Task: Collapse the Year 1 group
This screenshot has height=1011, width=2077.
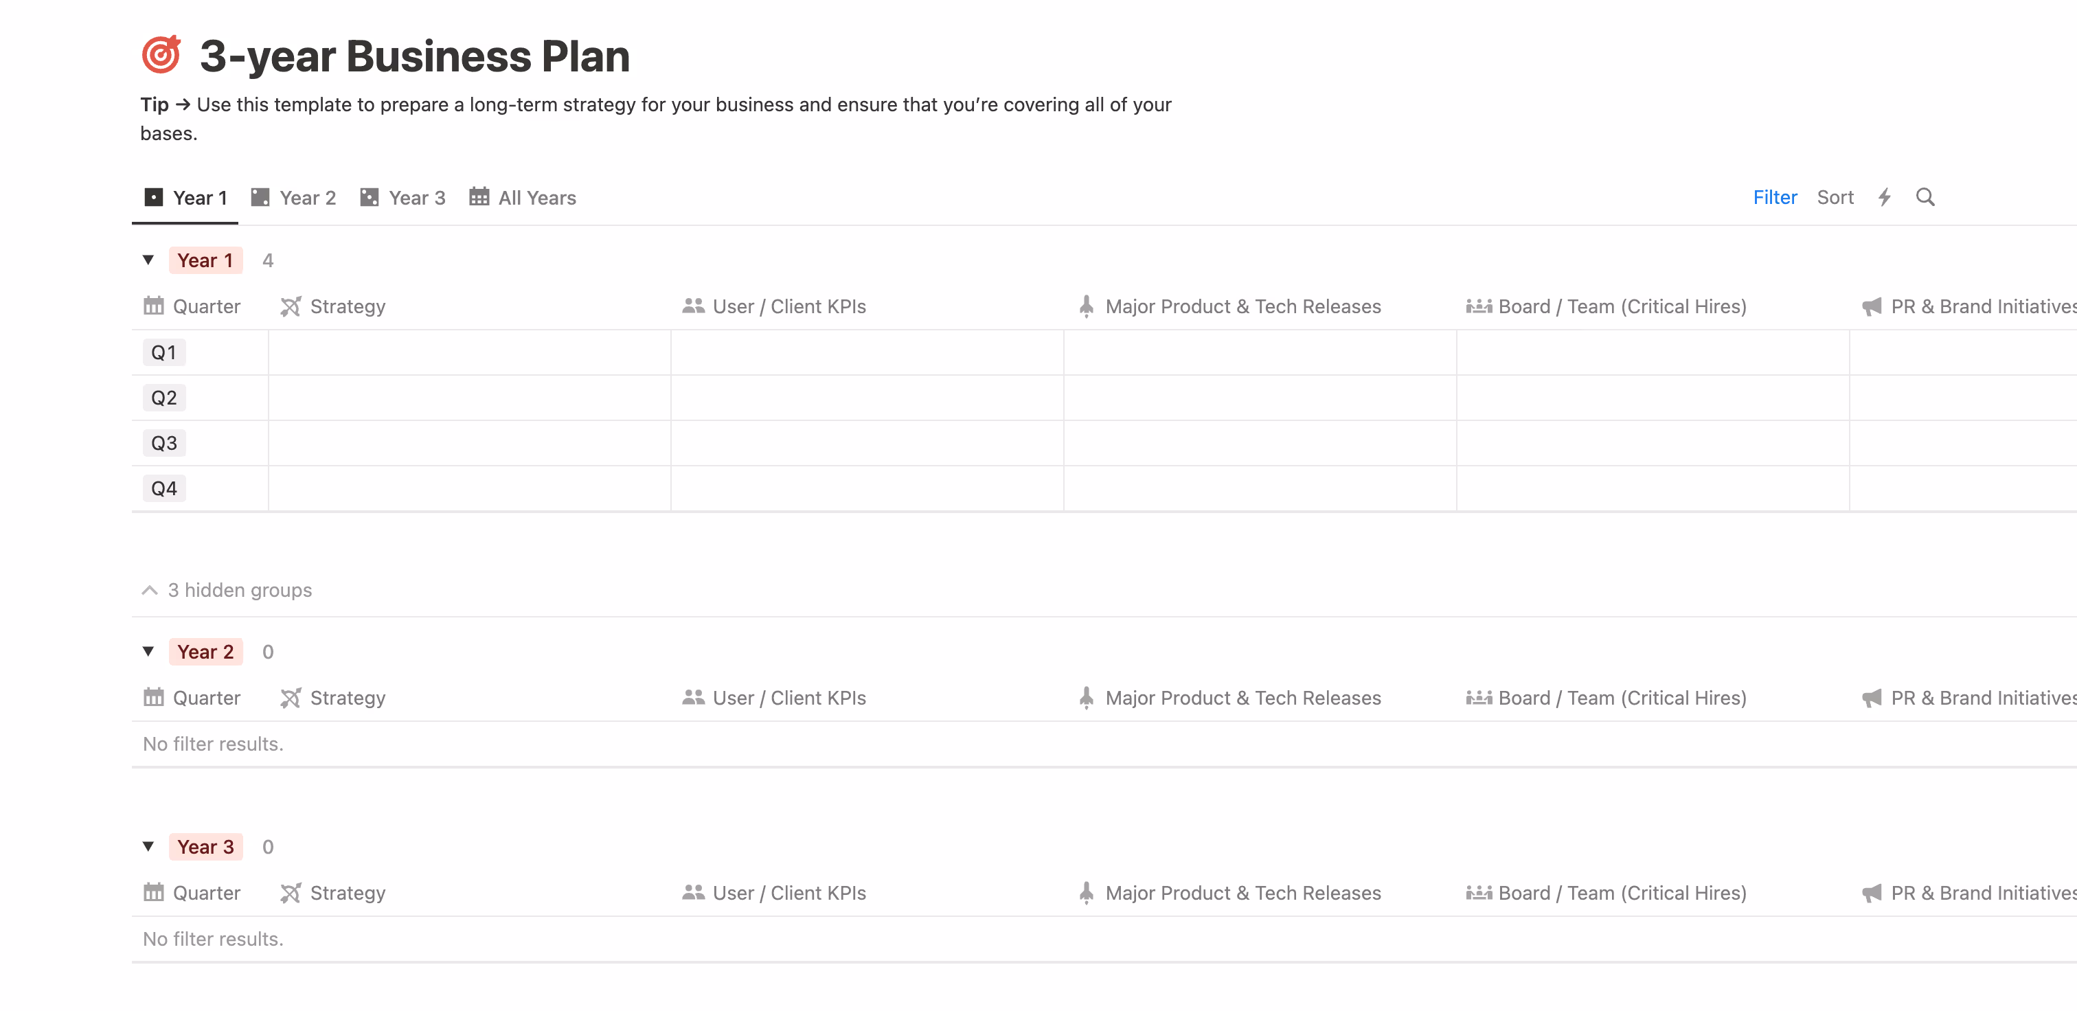Action: [x=148, y=260]
